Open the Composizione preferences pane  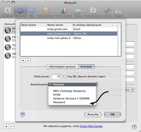[93, 12]
